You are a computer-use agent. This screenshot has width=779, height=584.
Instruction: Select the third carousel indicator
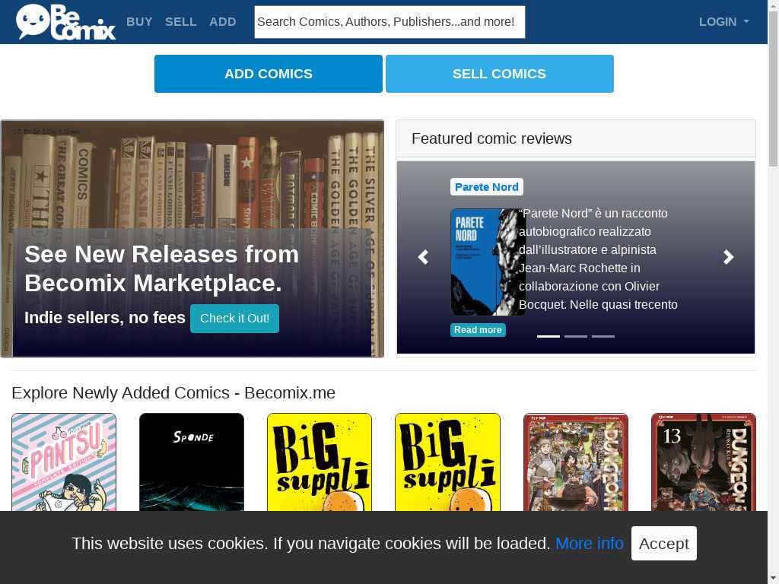coord(603,336)
